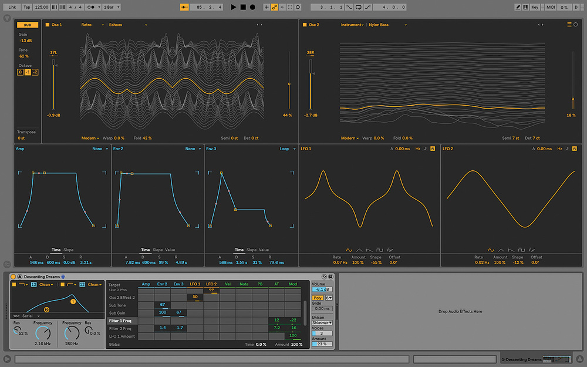Select the Env 2 modulation matrix column
This screenshot has width=587, height=367.
[162, 284]
